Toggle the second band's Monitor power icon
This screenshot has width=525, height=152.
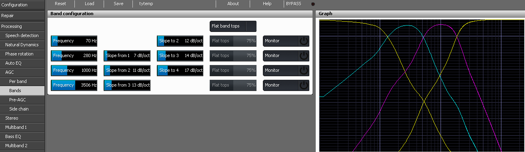[x=304, y=55]
